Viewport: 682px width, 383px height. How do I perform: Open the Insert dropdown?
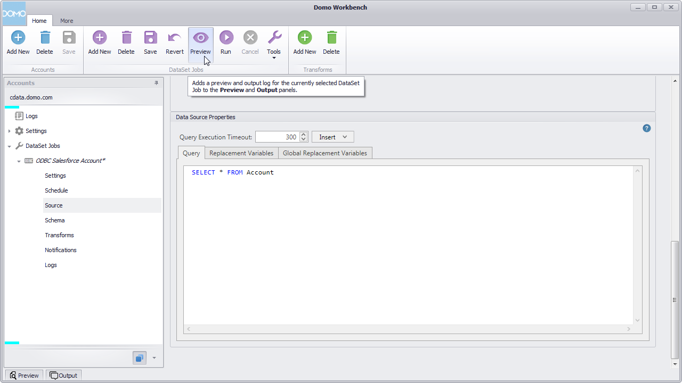point(332,137)
